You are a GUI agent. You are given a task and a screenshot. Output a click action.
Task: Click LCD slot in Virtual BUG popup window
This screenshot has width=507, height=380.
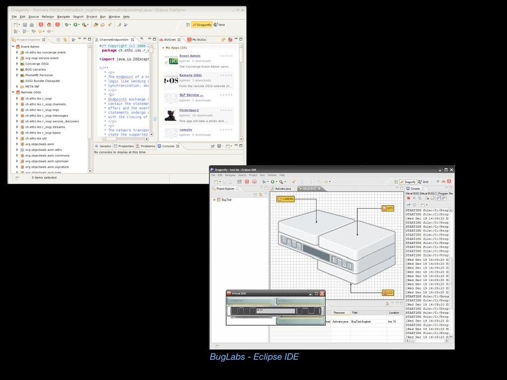pyautogui.click(x=301, y=322)
